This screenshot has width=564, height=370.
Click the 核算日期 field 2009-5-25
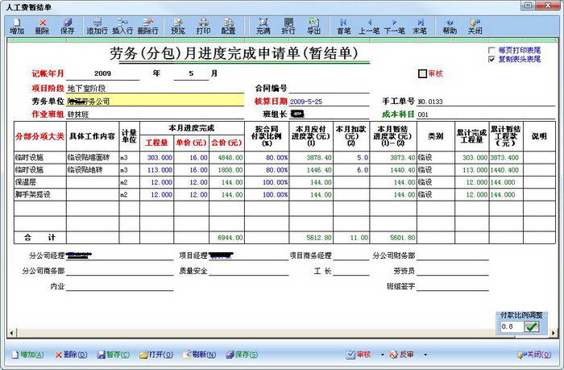tap(329, 102)
